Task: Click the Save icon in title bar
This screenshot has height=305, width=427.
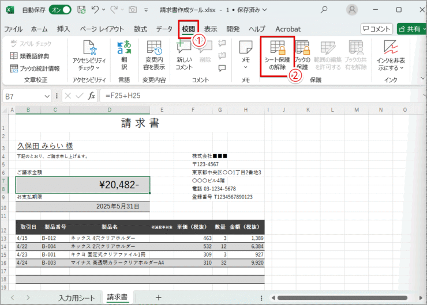Action: click(x=81, y=10)
